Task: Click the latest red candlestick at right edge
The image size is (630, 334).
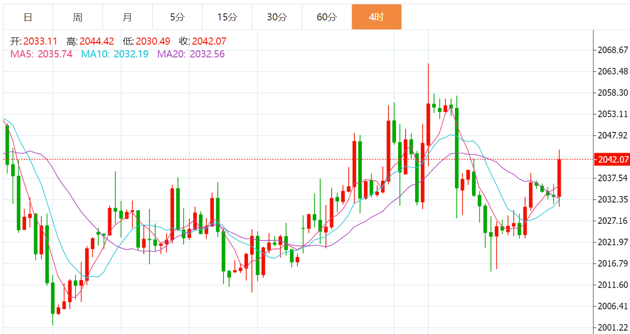Action: [559, 178]
